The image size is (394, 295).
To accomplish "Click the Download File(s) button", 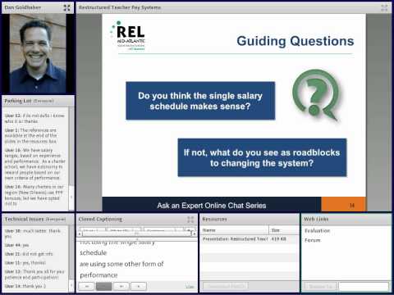I will point(226,286).
